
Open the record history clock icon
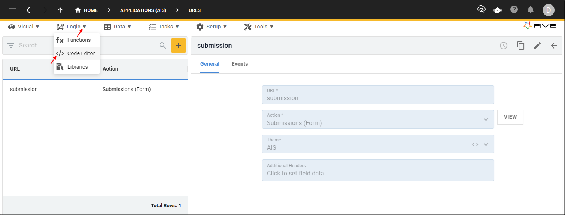pos(503,45)
